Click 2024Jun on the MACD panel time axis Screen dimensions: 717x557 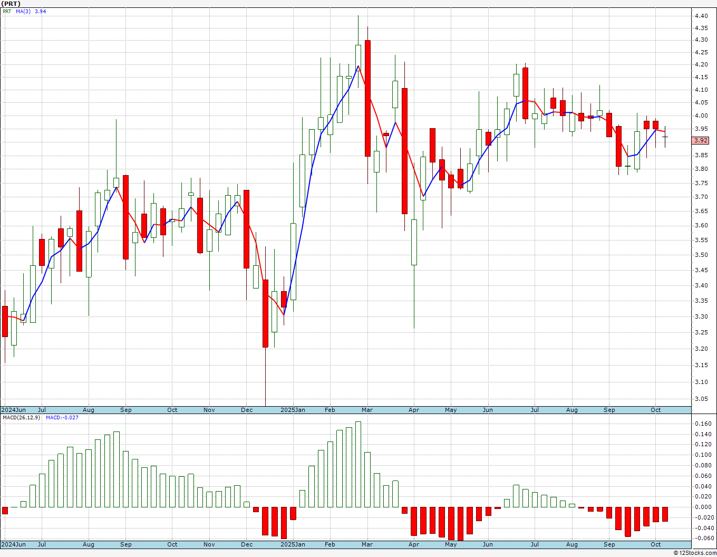(x=13, y=544)
